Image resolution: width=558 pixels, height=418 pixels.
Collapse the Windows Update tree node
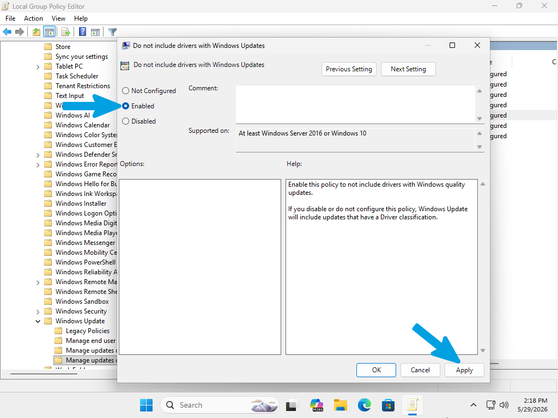coord(38,321)
